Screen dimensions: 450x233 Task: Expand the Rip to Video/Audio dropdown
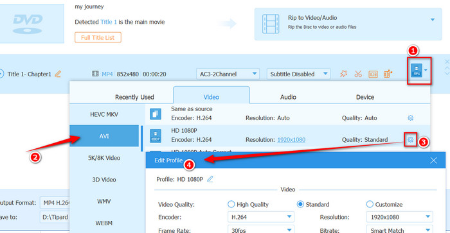(x=432, y=20)
